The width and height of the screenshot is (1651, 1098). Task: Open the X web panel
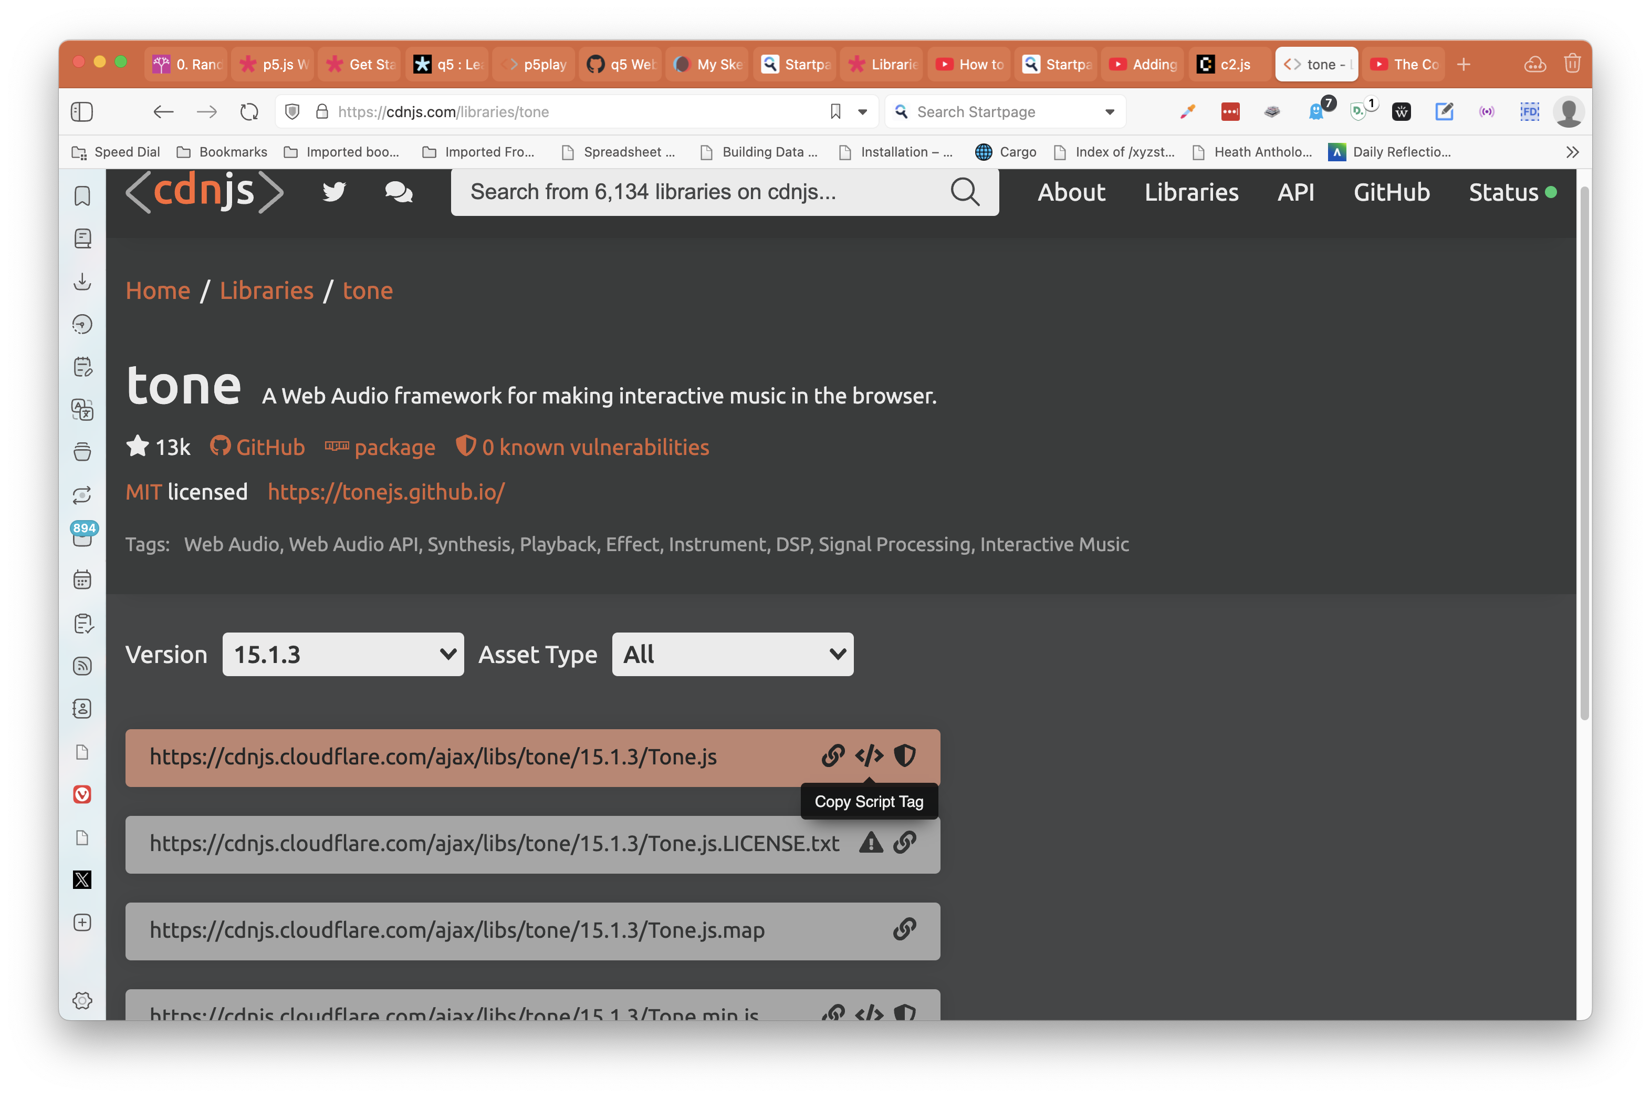82,879
